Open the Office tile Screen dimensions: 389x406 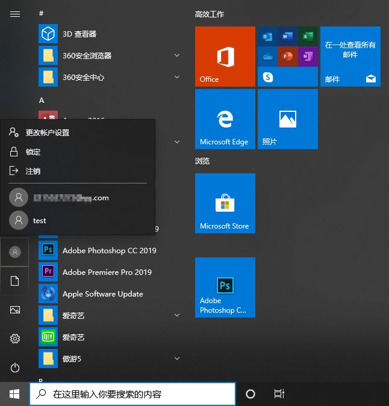point(225,57)
